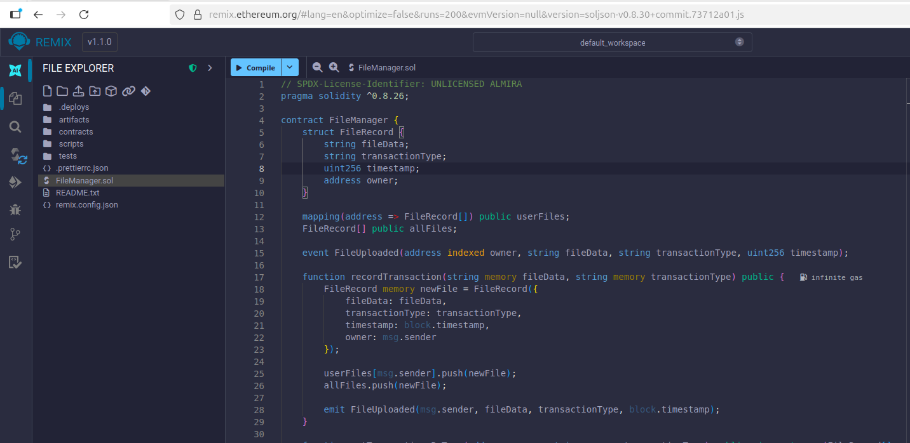Viewport: 910px width, 443px height.
Task: Click the FILE EXPLORER panel title
Action: coord(78,68)
